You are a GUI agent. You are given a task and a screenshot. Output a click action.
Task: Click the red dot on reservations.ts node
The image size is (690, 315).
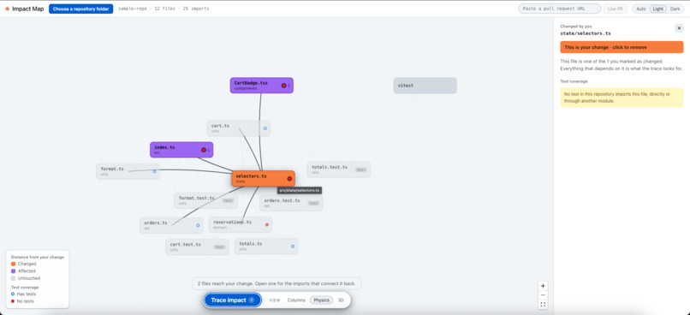tap(267, 225)
